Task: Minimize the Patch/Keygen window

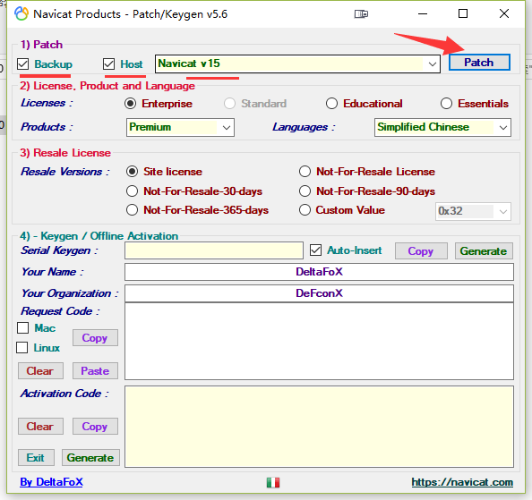Action: [423, 14]
